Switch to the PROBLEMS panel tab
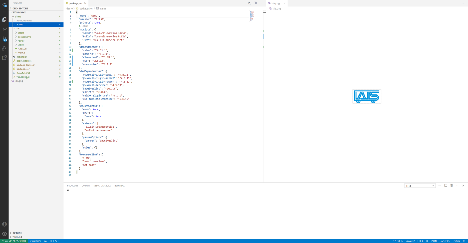Viewport: 468px width, 243px height. click(72, 185)
